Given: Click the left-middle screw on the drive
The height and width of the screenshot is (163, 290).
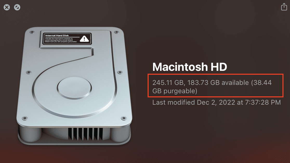Looking at the screenshot, I should 29,72.
